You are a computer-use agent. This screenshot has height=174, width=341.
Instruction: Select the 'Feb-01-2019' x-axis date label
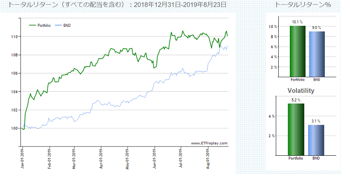(x=50, y=160)
